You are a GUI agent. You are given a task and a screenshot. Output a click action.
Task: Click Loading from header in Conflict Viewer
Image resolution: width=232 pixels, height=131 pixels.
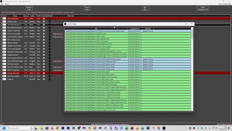pos(134,28)
